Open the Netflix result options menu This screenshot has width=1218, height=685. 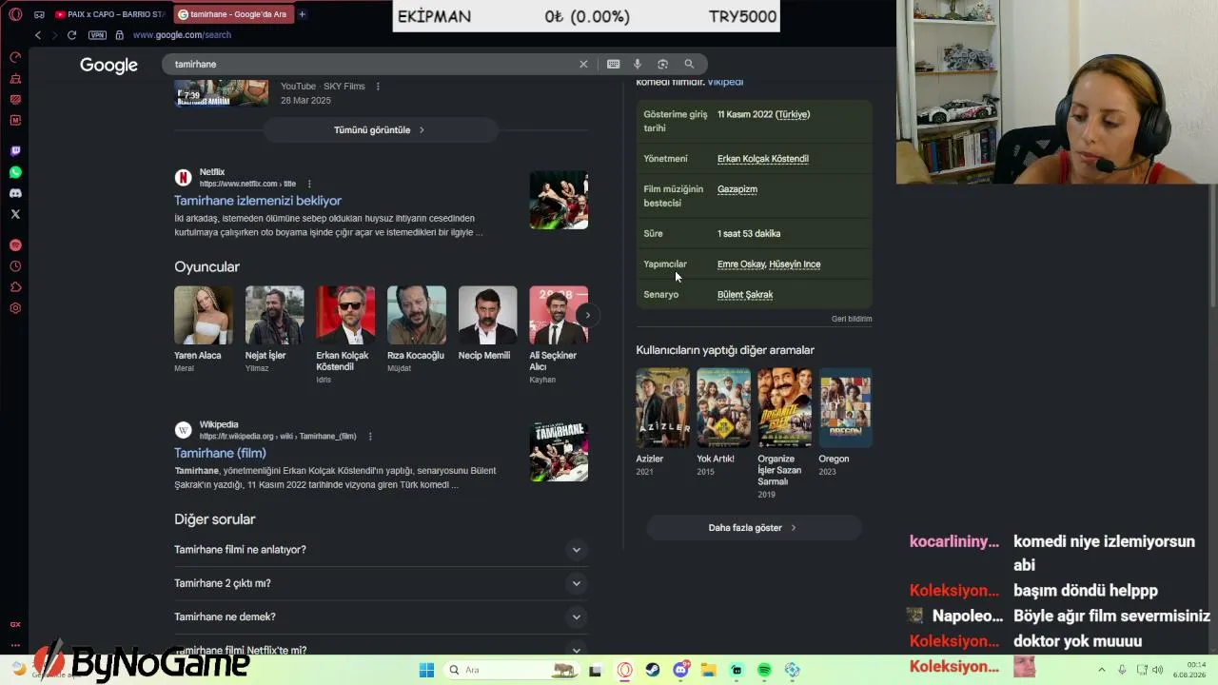pyautogui.click(x=309, y=184)
